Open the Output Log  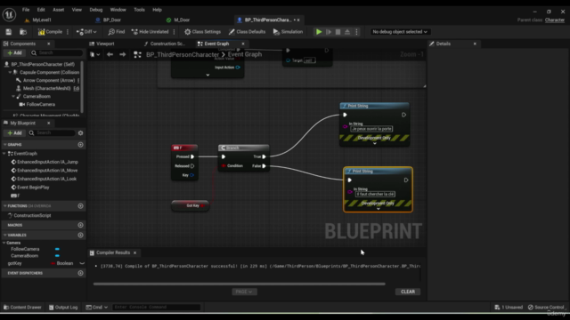pos(63,308)
